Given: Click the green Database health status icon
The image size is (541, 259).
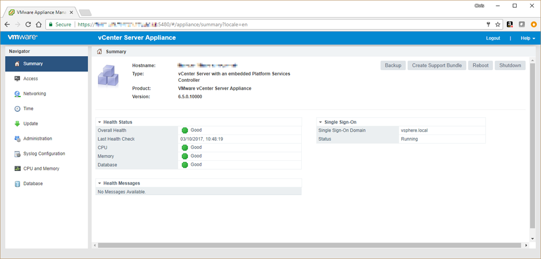Looking at the screenshot, I should click(x=184, y=165).
